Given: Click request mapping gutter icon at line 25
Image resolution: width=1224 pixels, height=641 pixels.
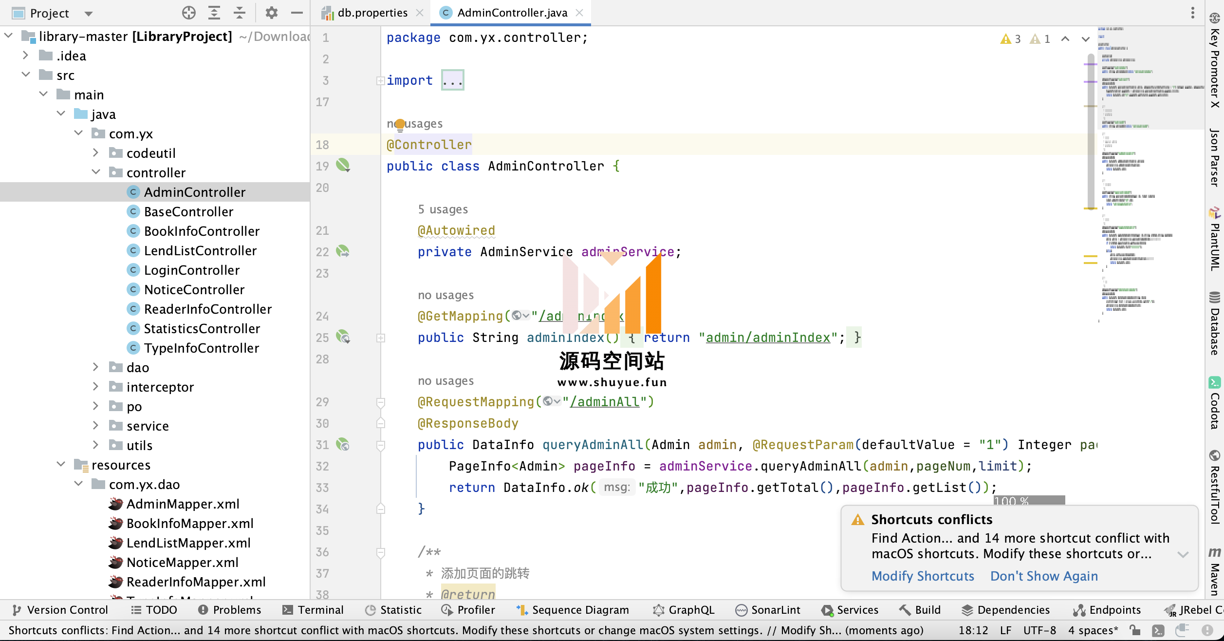Looking at the screenshot, I should click(x=343, y=337).
